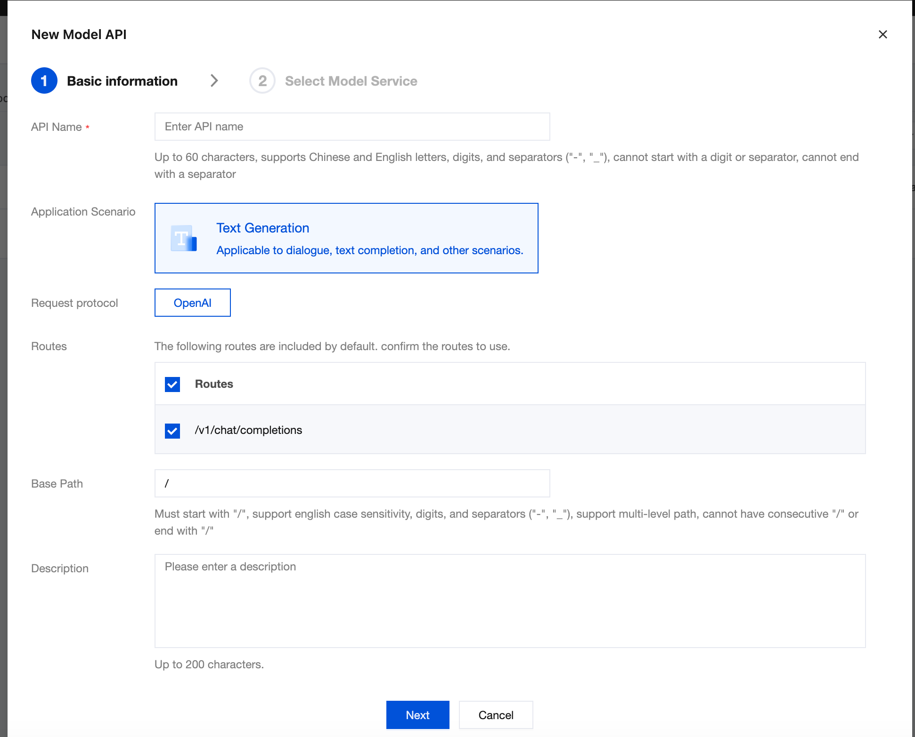This screenshot has height=737, width=915.
Task: Click the Routes column header label
Action: pos(214,384)
